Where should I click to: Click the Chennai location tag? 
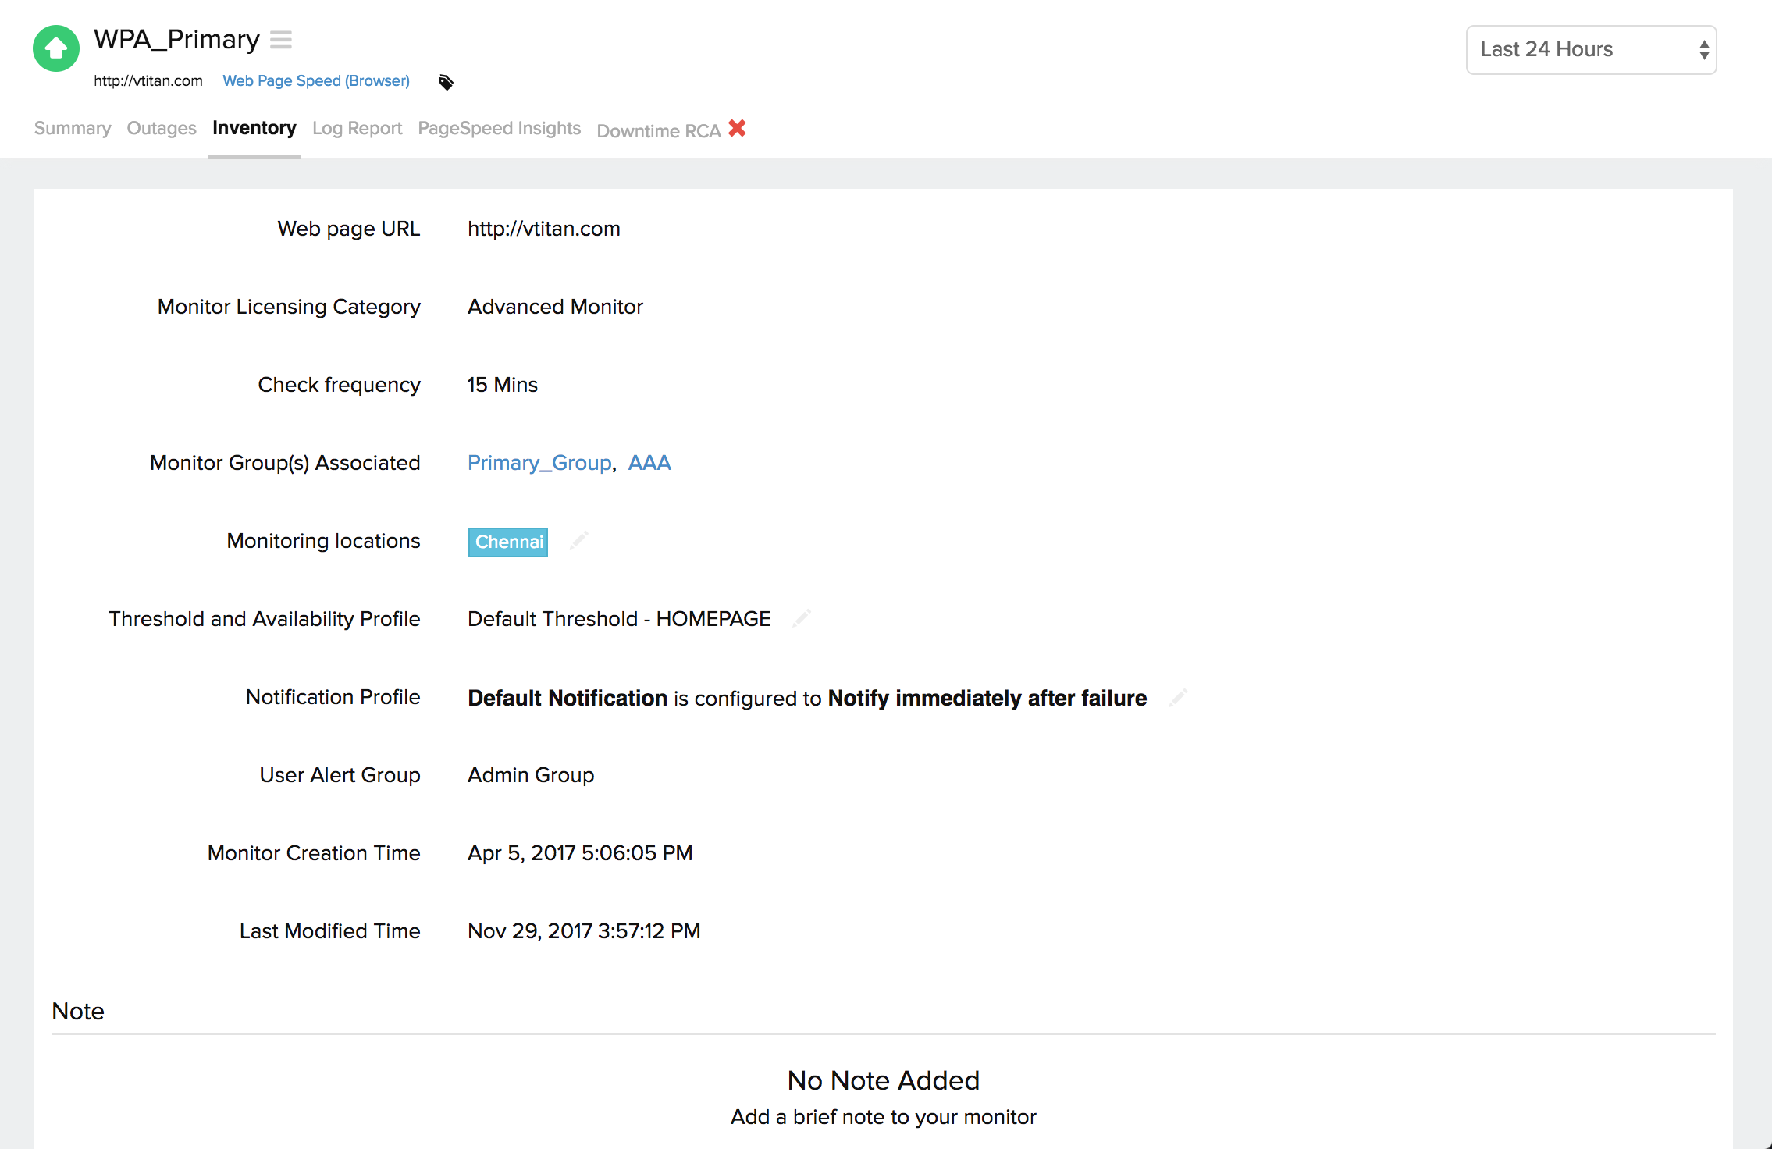point(507,542)
